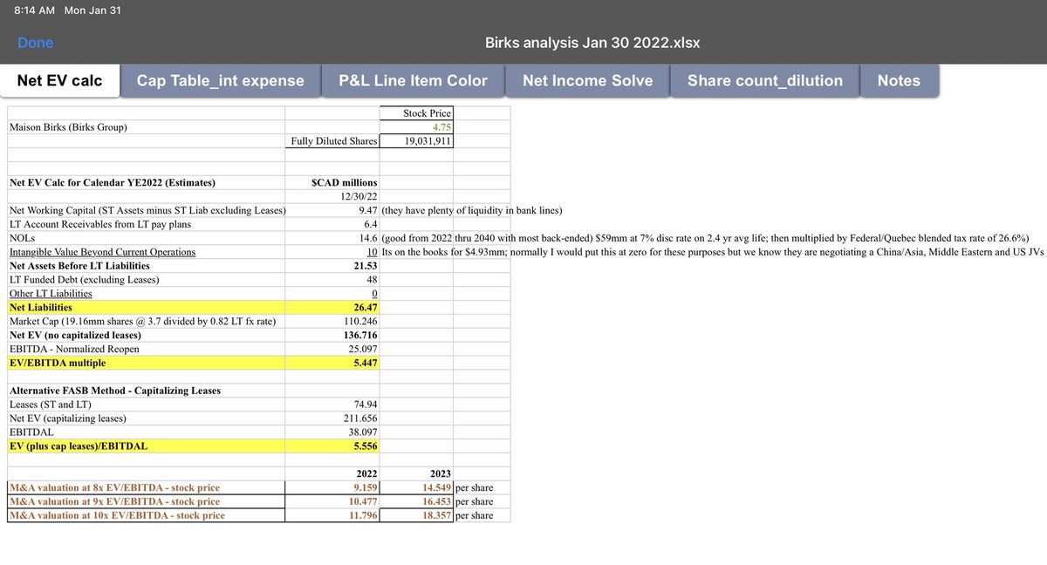Select the EBITDAL value 38.097
The width and height of the screenshot is (1047, 565).
332,432
